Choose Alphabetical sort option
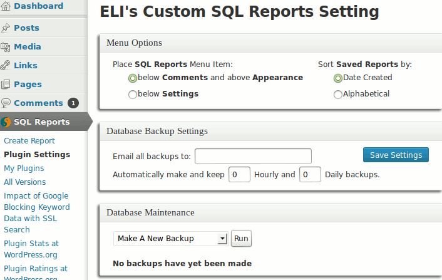Image resolution: width=442 pixels, height=280 pixels. click(337, 94)
